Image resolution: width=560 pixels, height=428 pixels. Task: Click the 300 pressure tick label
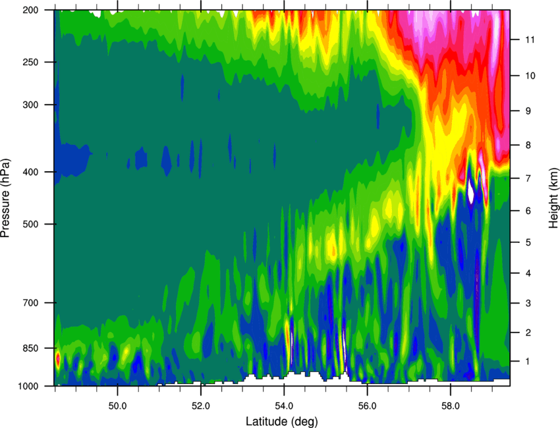pyautogui.click(x=31, y=105)
